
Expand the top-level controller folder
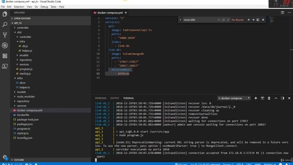[50, 27]
